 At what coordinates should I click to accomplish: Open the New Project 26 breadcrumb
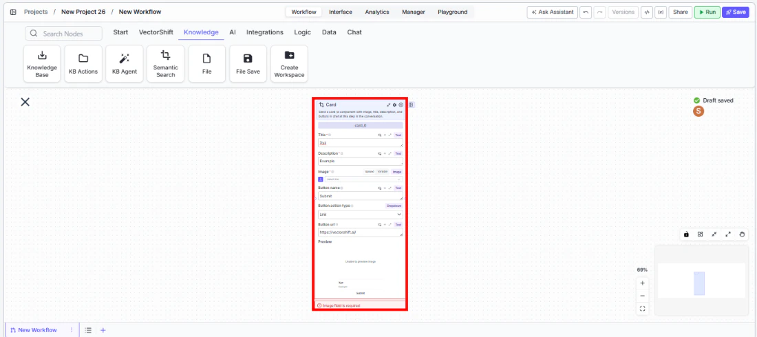pos(83,12)
